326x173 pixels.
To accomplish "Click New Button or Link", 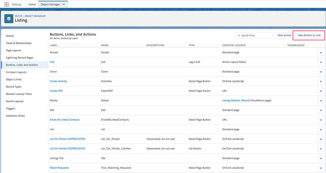I will (309, 35).
